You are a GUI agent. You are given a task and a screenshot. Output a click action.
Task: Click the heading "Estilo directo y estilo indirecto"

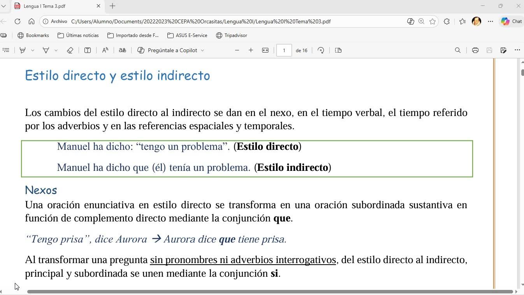tap(118, 76)
